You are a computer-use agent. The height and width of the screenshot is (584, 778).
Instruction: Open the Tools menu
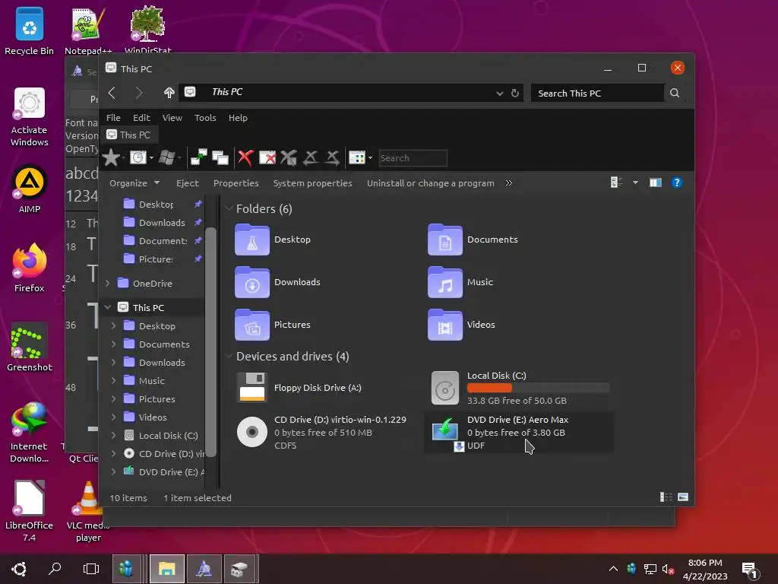tap(205, 118)
